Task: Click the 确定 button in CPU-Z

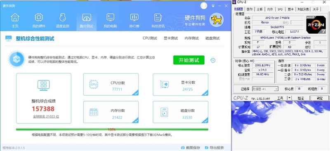Action: tap(319, 98)
